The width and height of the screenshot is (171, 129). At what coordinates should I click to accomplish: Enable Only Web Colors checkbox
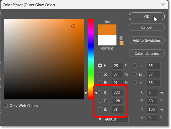tap(6, 106)
